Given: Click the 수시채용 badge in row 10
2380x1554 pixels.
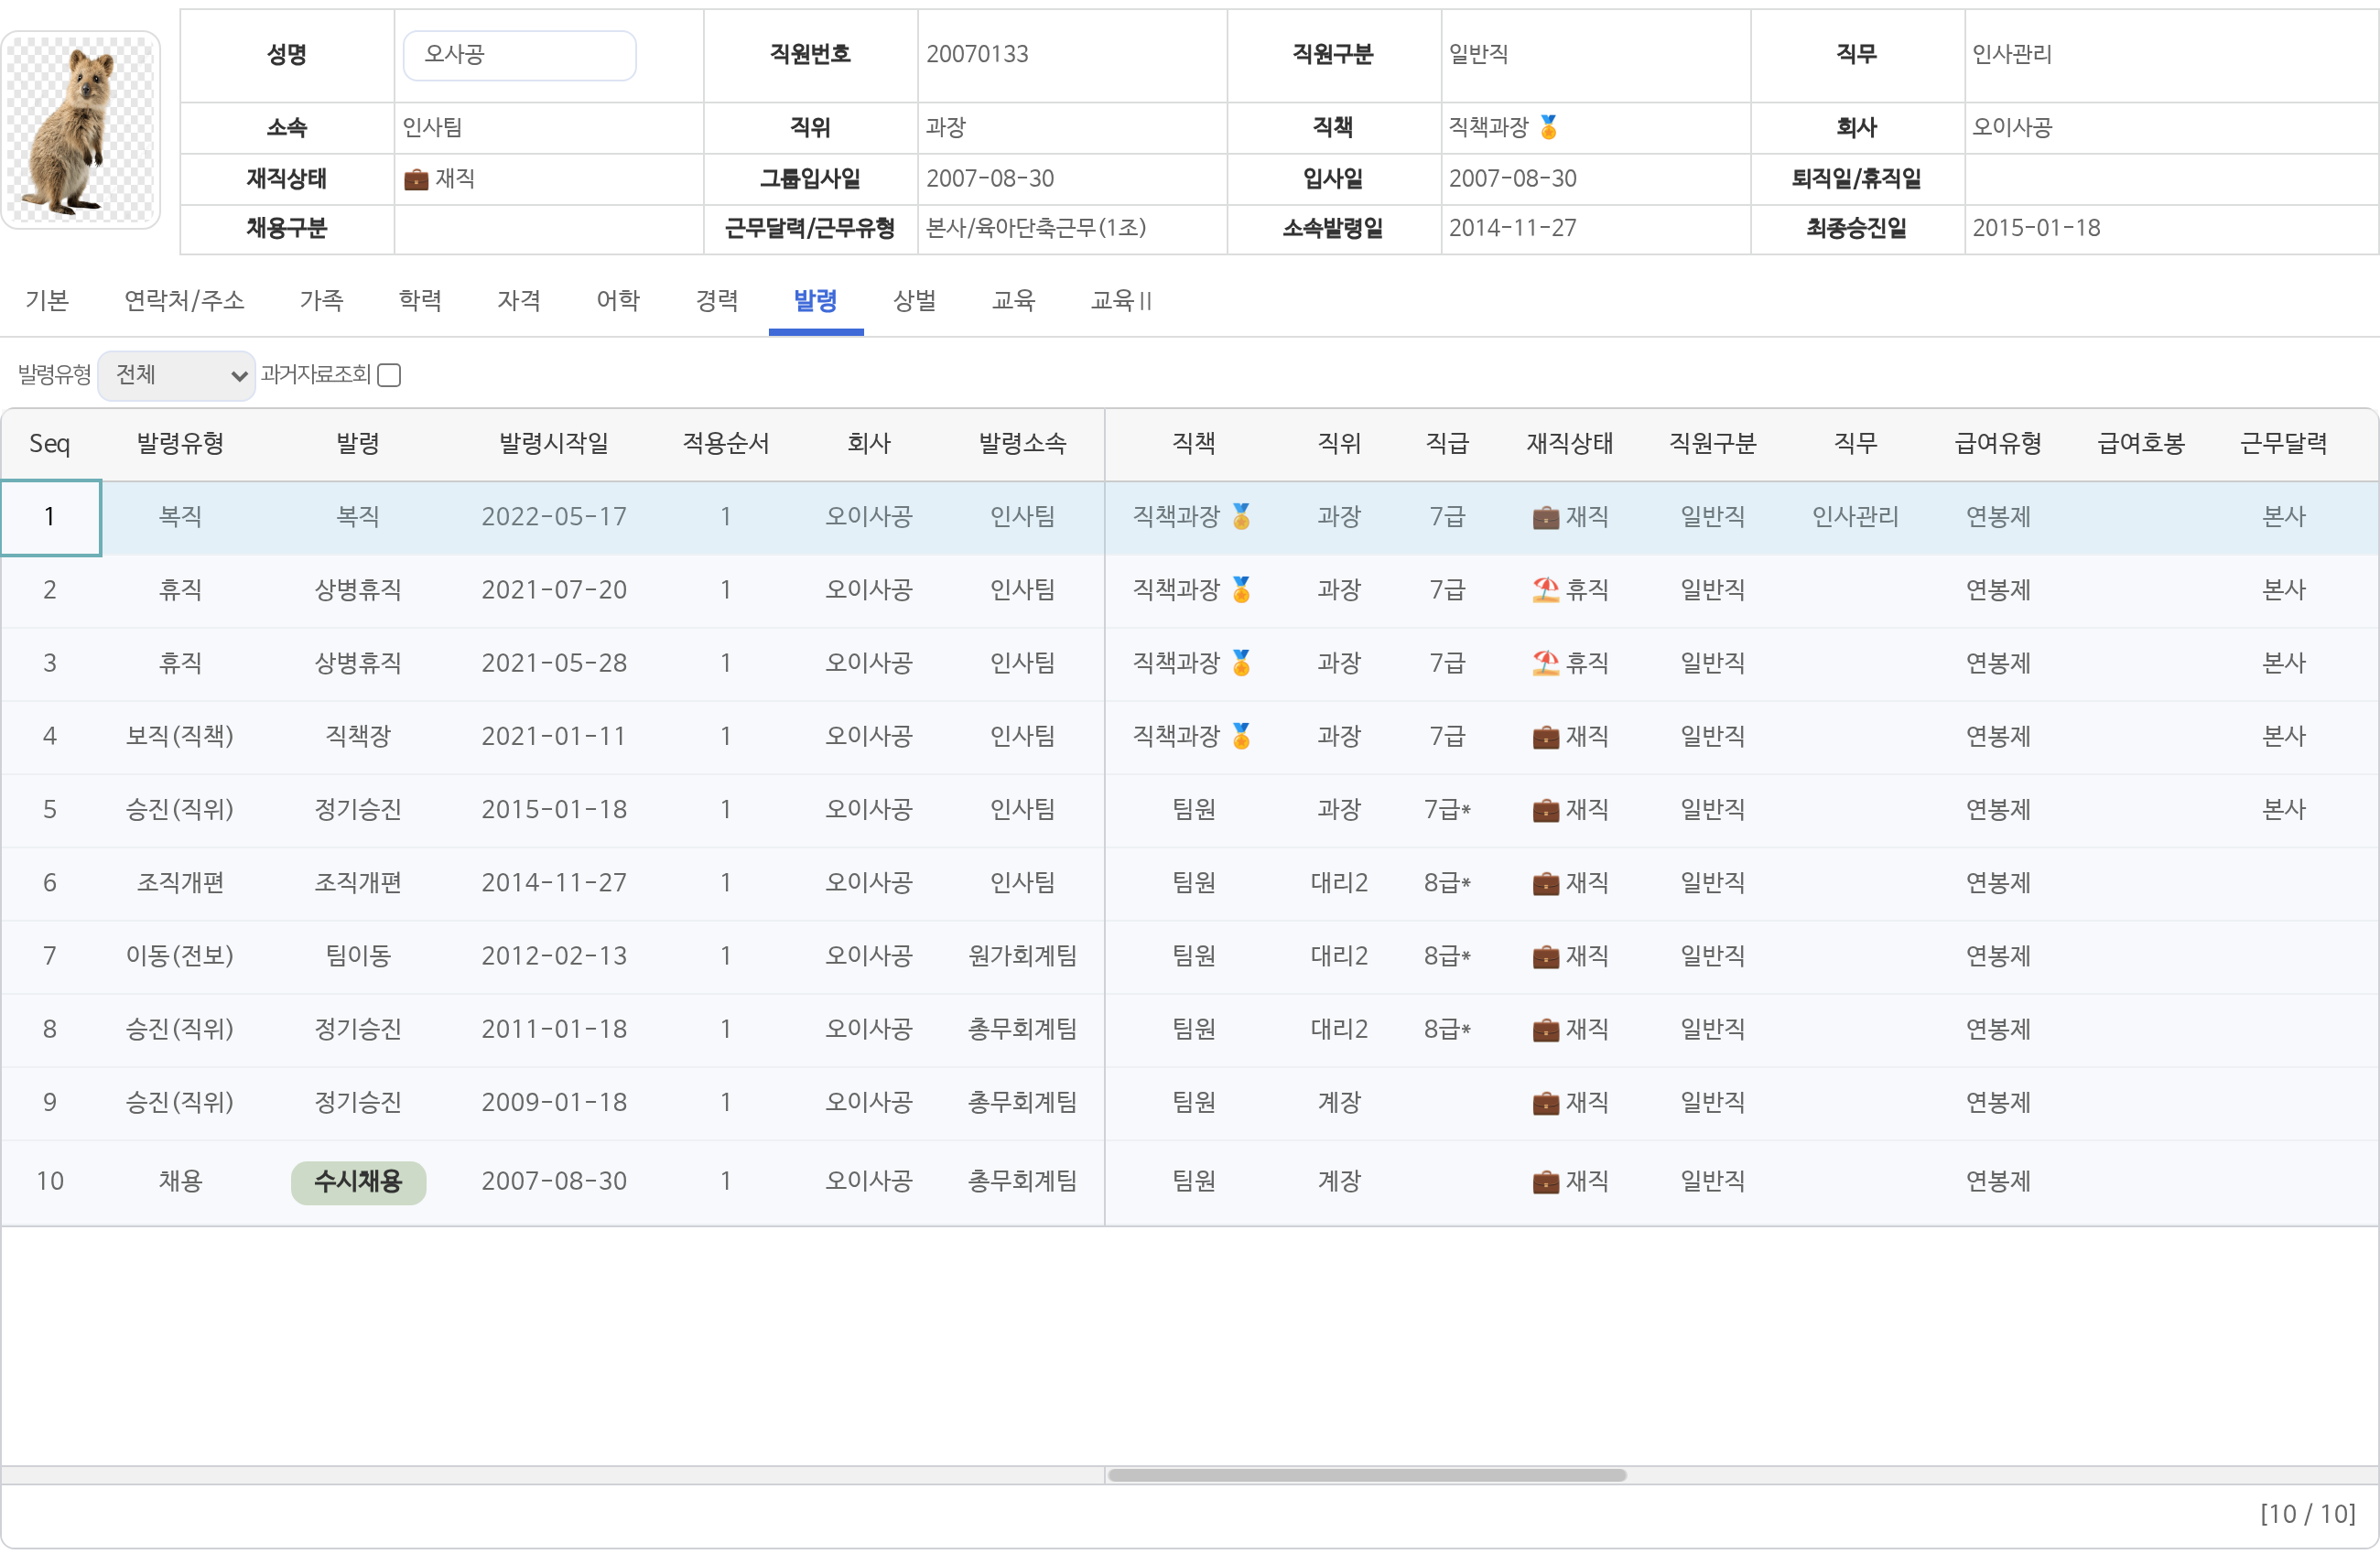Looking at the screenshot, I should pos(358,1182).
